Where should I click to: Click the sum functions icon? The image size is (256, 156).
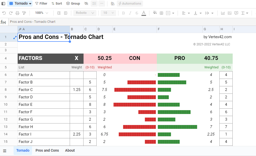pos(243,13)
